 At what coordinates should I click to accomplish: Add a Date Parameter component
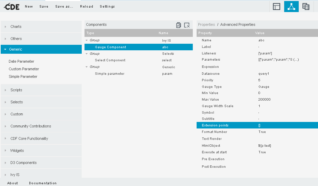coord(21,61)
